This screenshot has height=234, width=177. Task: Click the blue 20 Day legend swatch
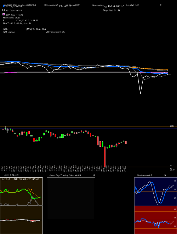[x=4, y=6]
